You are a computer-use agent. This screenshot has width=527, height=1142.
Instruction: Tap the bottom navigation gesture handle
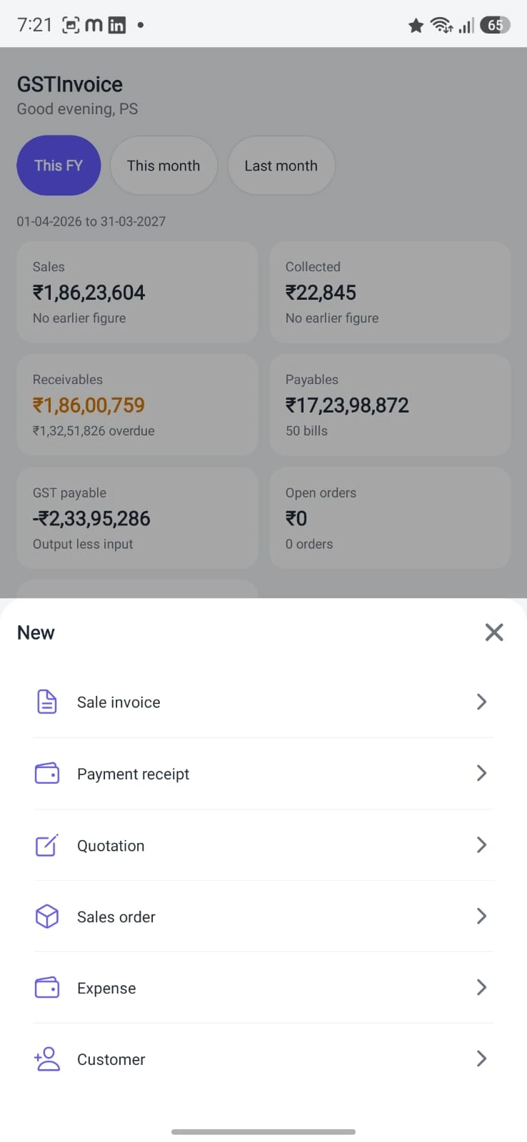263,1131
